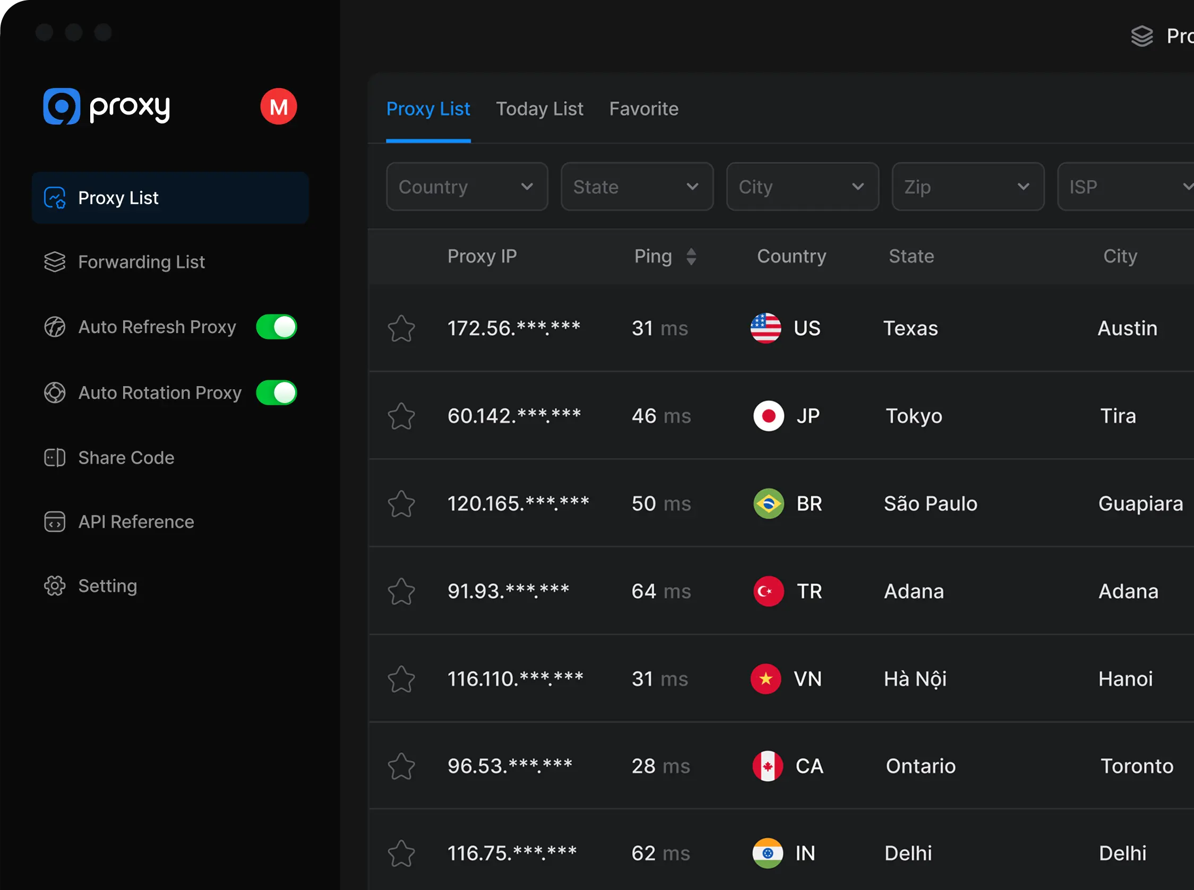Click the star icon for 172.56 proxy
The height and width of the screenshot is (890, 1194).
[401, 328]
